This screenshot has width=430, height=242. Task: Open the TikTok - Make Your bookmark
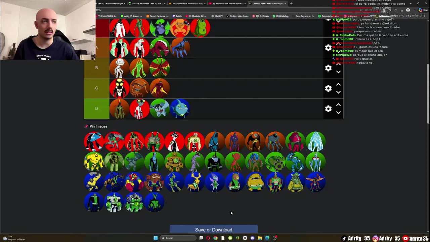(x=238, y=16)
